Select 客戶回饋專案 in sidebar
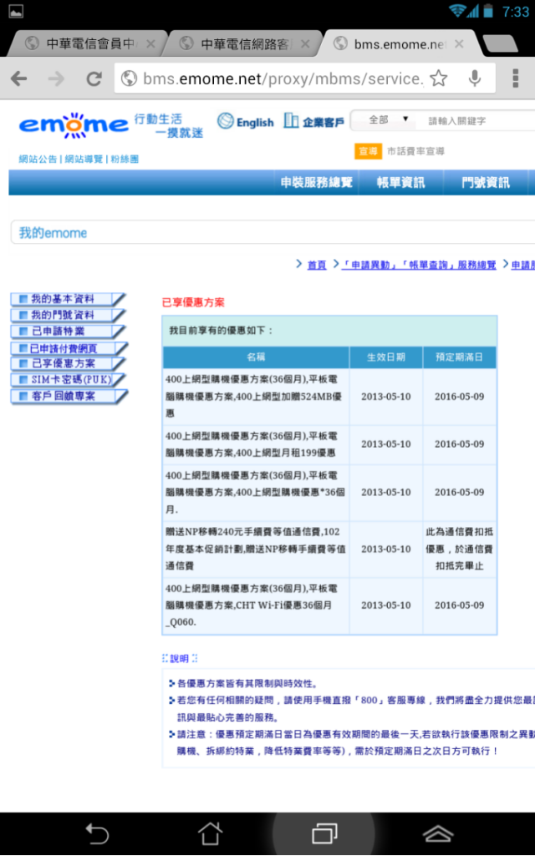The width and height of the screenshot is (535, 856). tap(68, 397)
